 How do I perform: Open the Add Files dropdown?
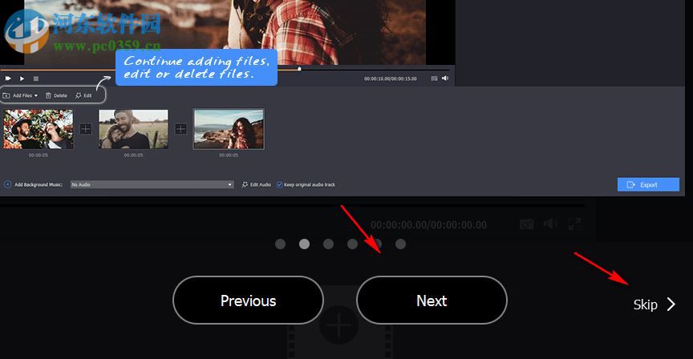click(20, 95)
